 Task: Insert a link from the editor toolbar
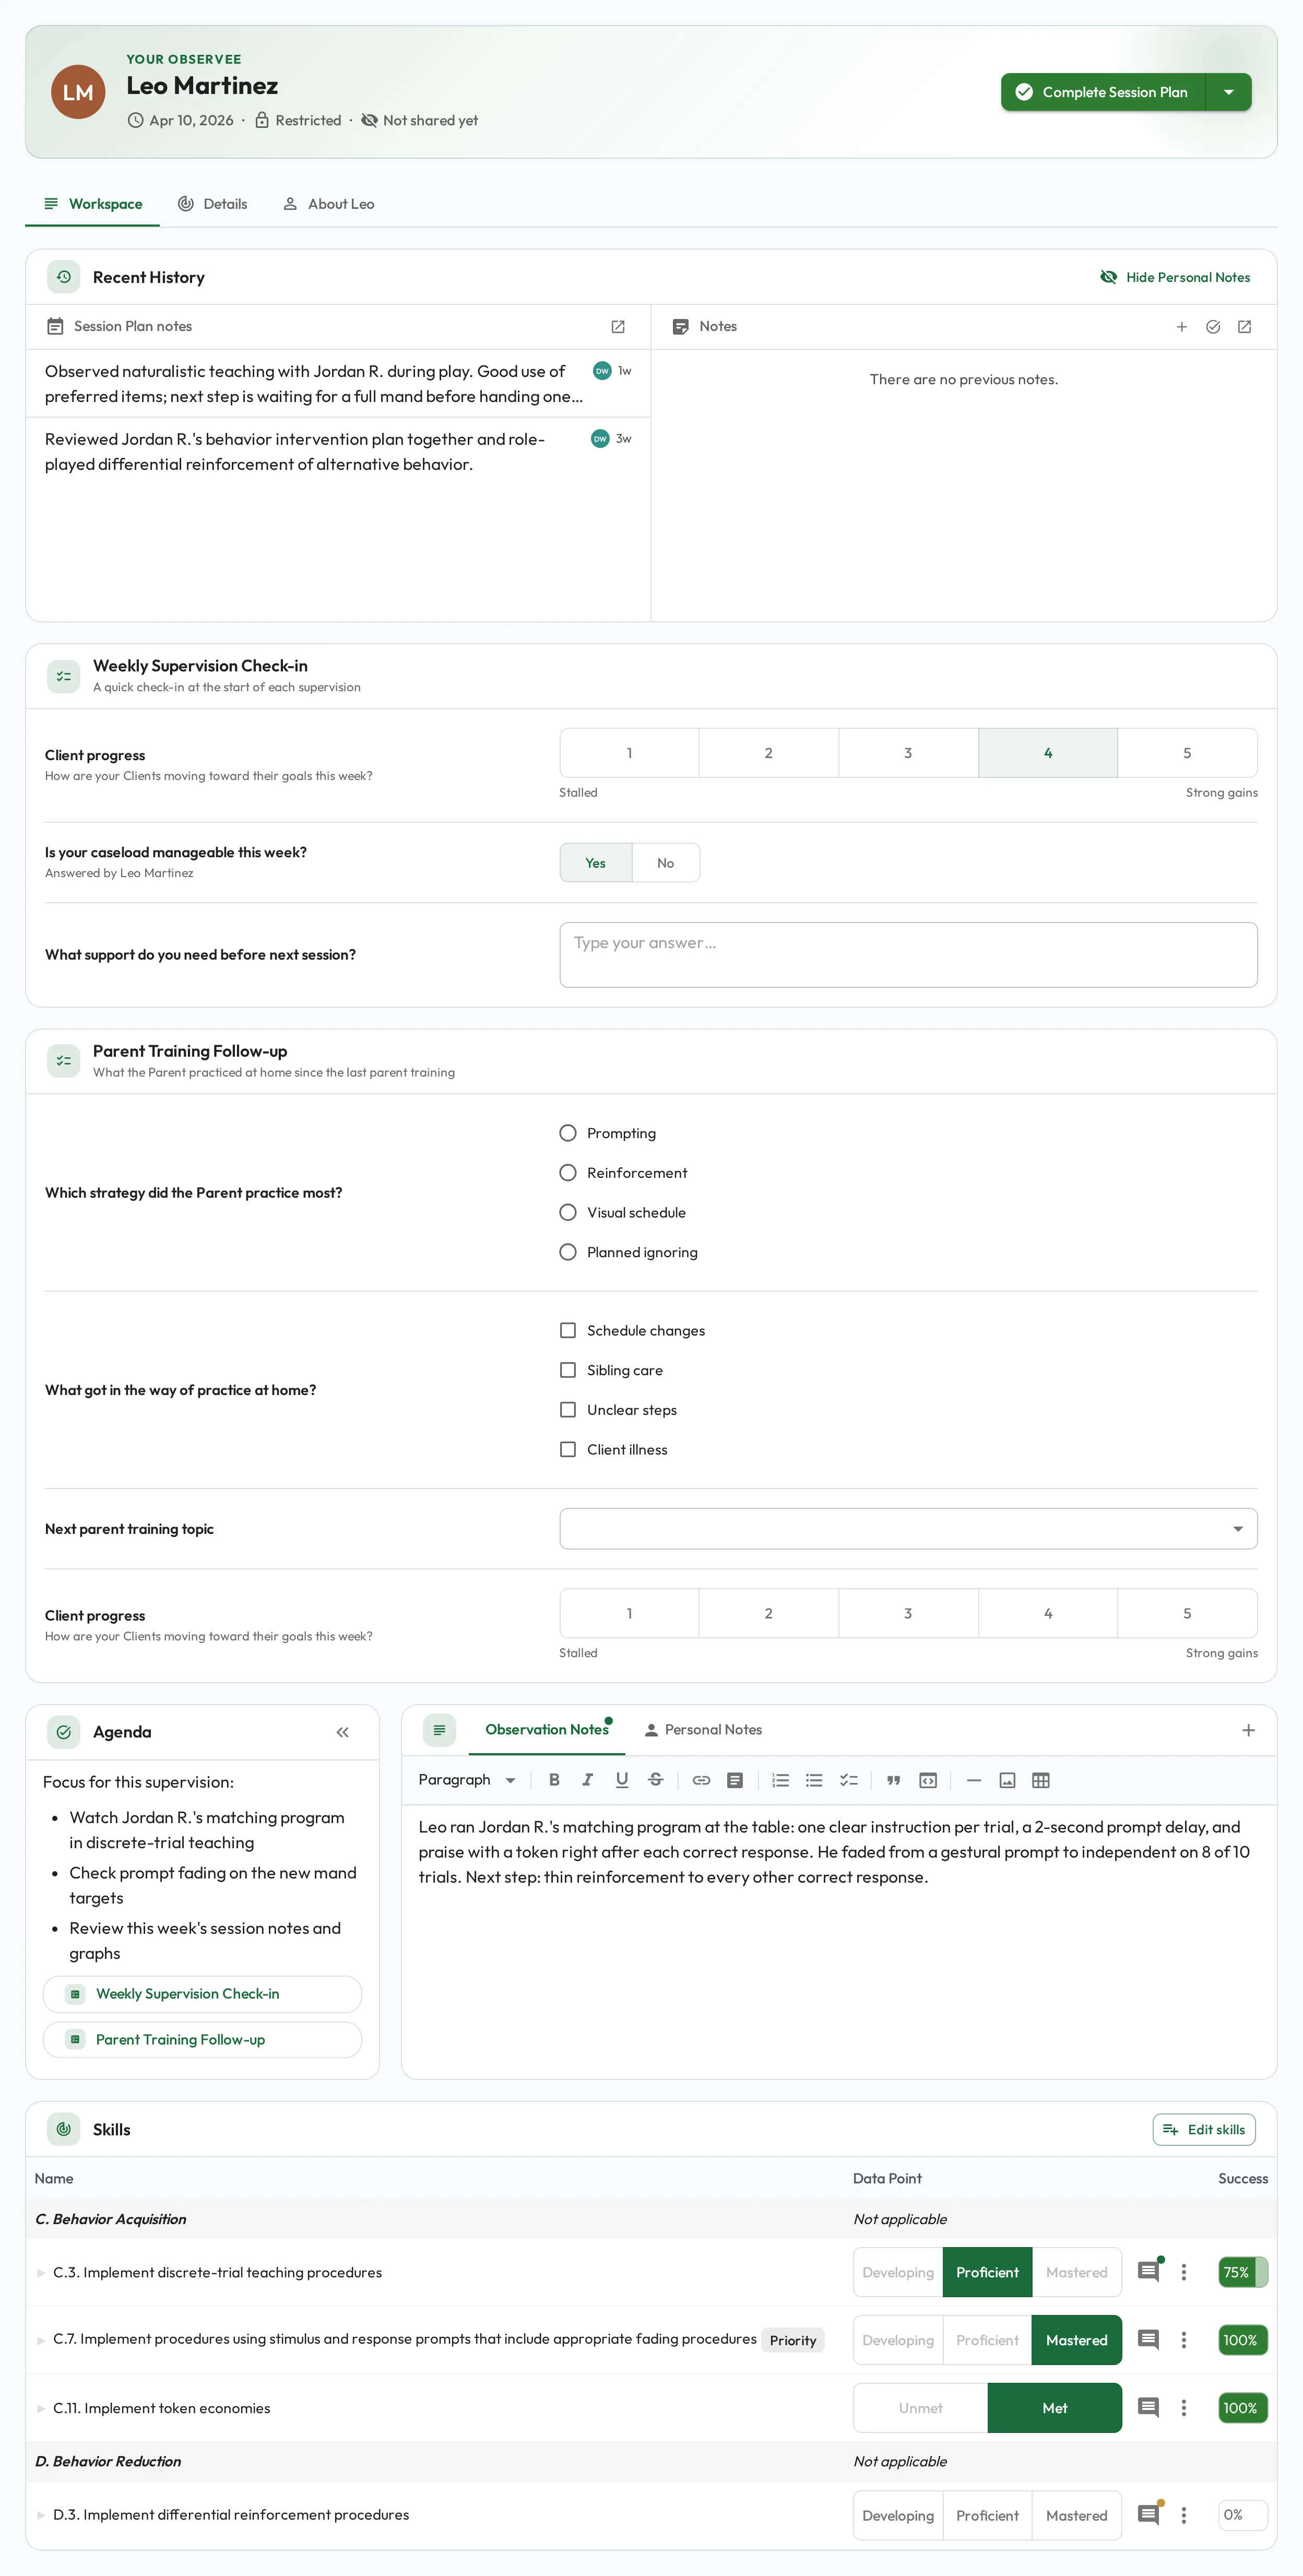click(x=701, y=1780)
